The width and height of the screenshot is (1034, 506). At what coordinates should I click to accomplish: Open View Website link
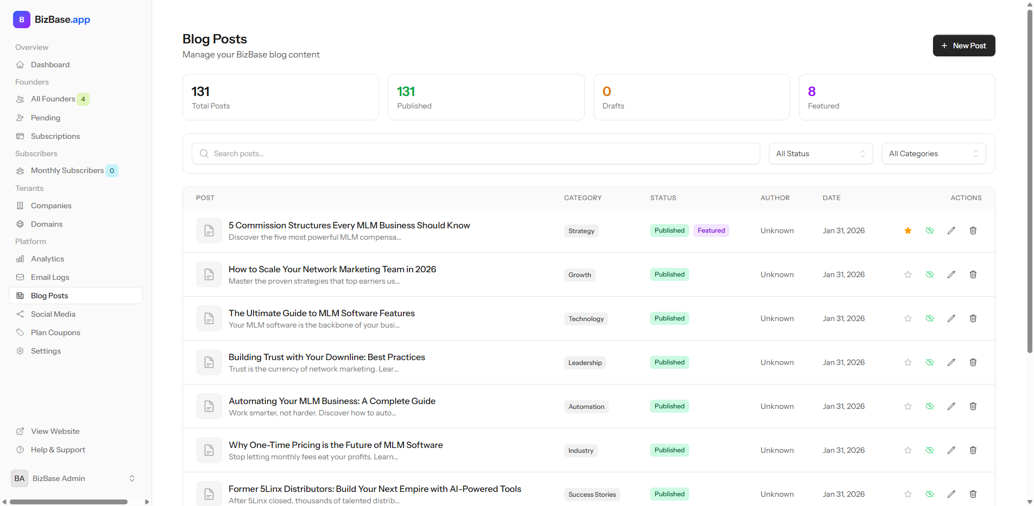click(x=54, y=431)
